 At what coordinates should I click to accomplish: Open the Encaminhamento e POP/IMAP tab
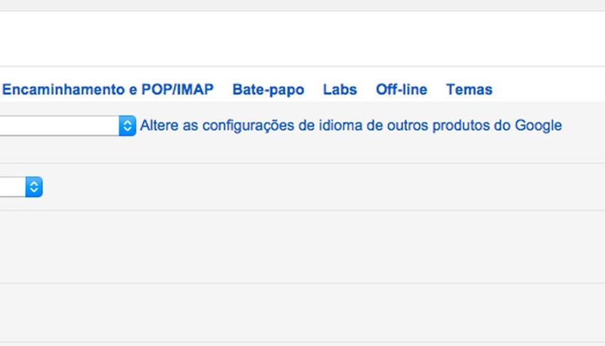tap(108, 90)
